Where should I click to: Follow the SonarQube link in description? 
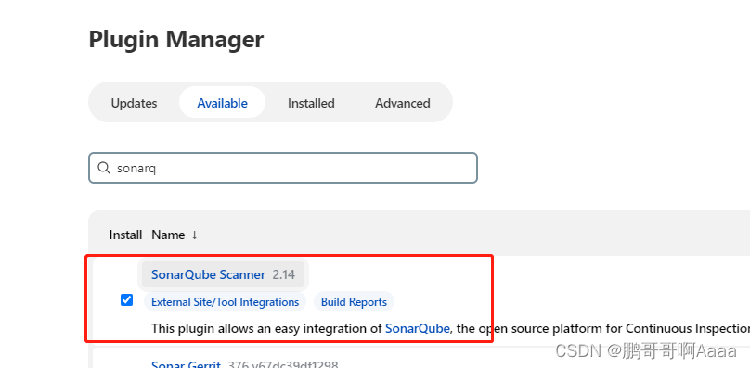[417, 328]
